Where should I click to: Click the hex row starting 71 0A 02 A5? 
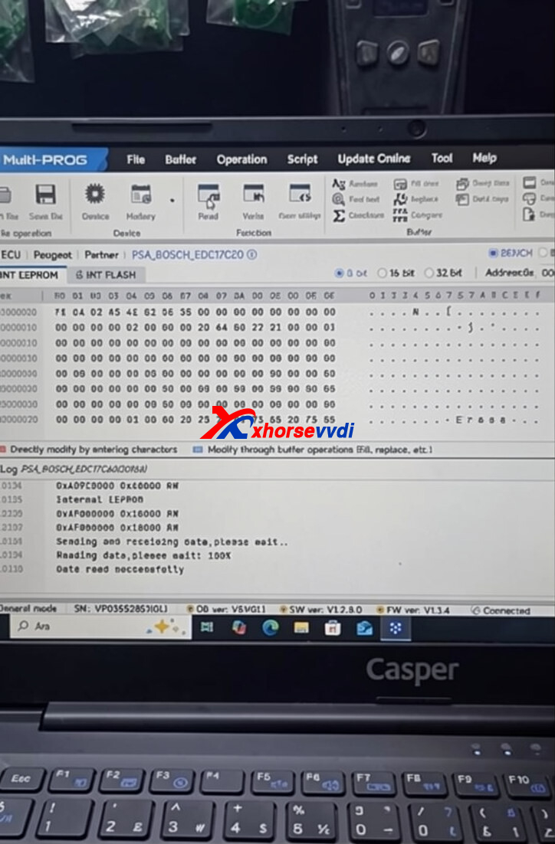pyautogui.click(x=195, y=312)
